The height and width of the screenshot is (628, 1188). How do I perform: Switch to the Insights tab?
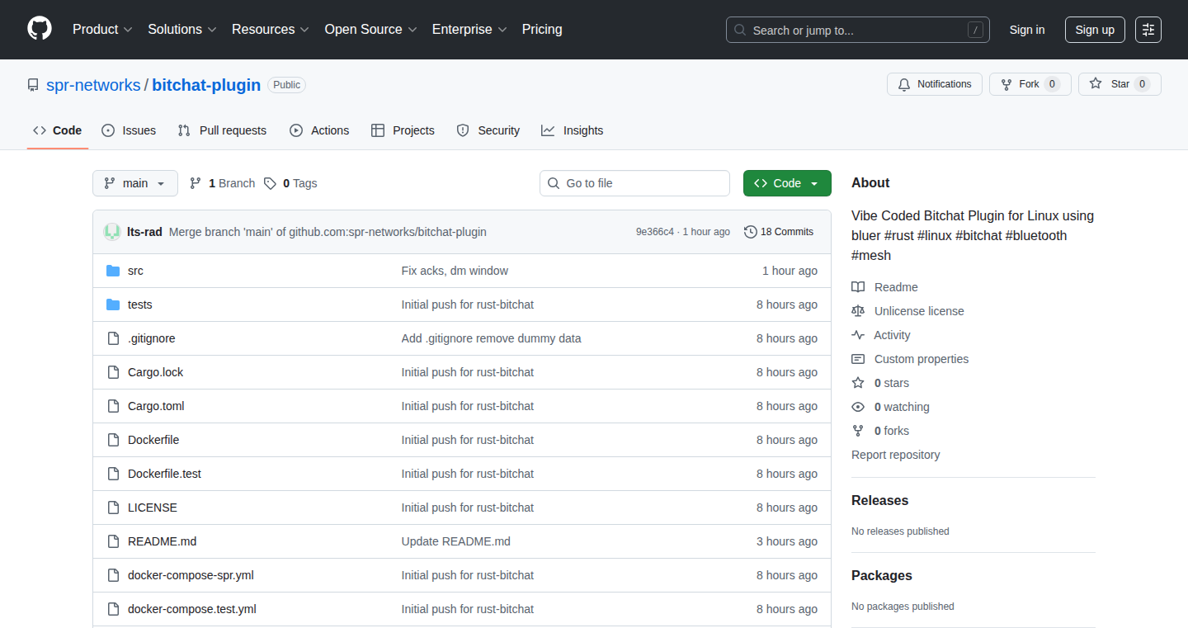[x=573, y=130]
